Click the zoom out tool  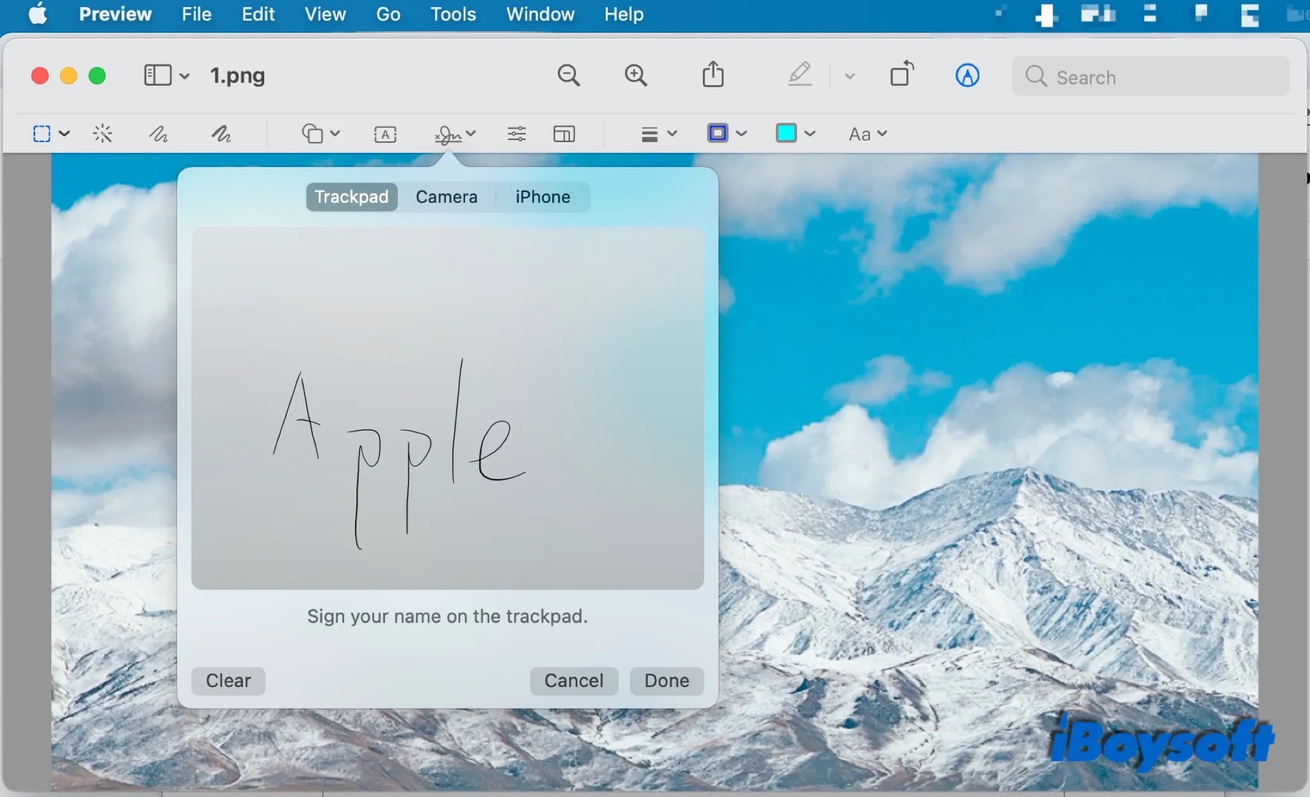[568, 75]
